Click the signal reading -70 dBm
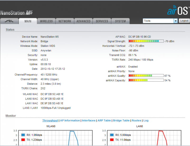Screen dimensions: 190x146 tap(169, 41)
